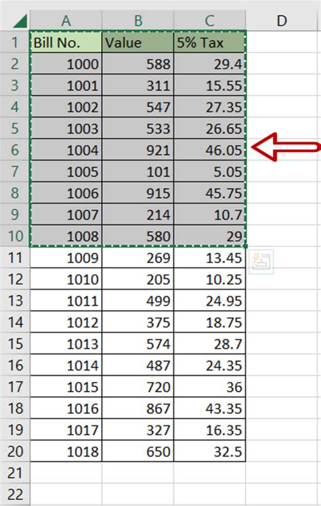Viewport: 321px width, 506px height.
Task: Select cell with value 487
Action: coord(138,366)
